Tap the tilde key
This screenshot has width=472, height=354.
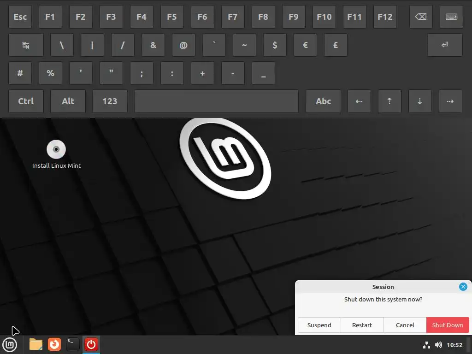tap(244, 45)
